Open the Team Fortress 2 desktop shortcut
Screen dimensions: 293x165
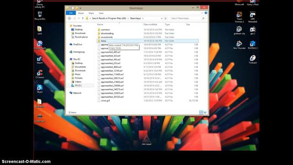pos(239,17)
